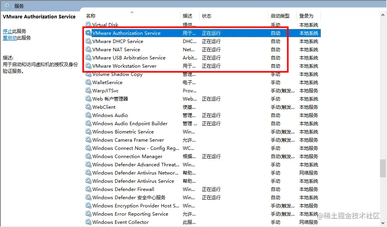Click the gear icon of VMware NAT Service
Screen dimensions: 387x227
[88, 49]
